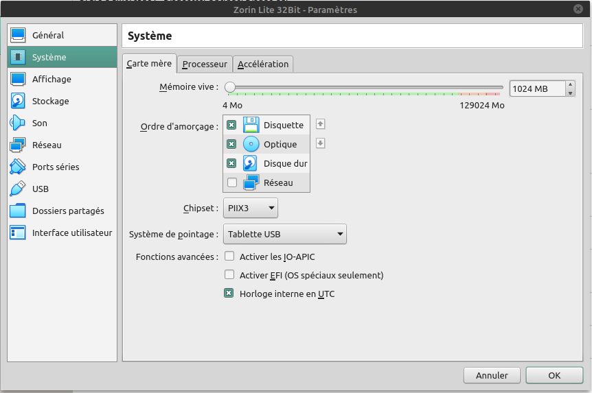Screen dimensions: 592x393
Task: Select the Affichage display icon
Action: 18,79
